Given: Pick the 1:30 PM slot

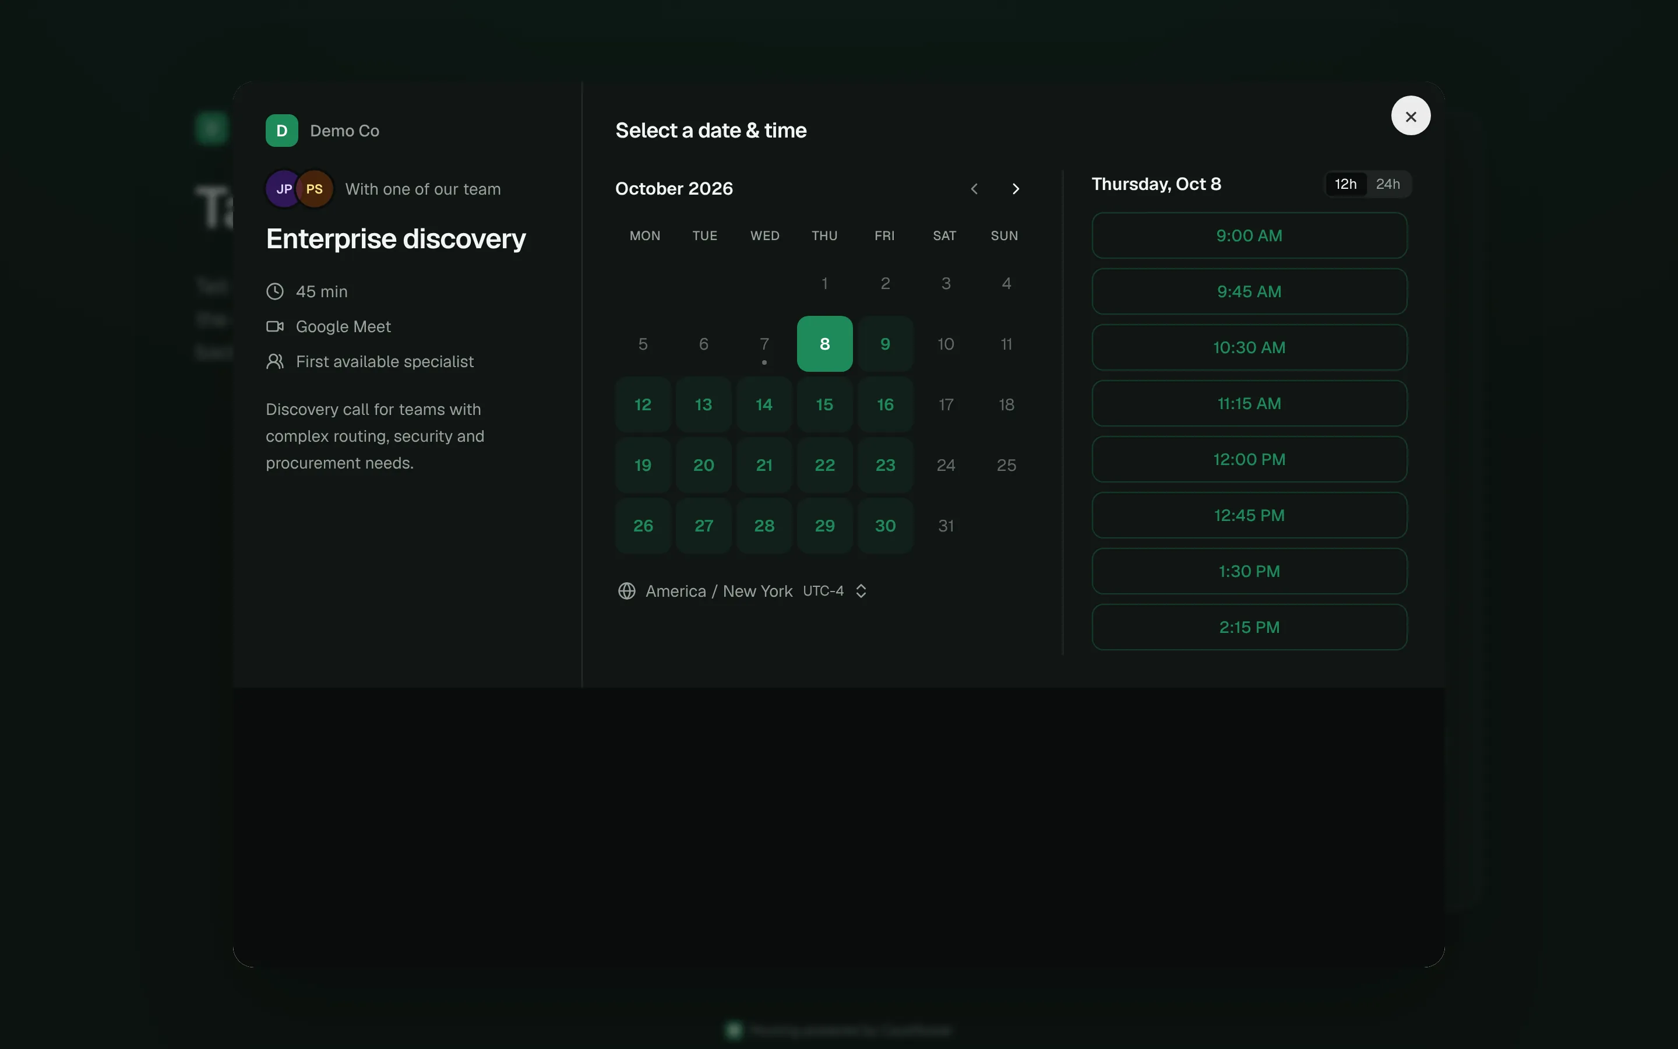Looking at the screenshot, I should tap(1249, 572).
